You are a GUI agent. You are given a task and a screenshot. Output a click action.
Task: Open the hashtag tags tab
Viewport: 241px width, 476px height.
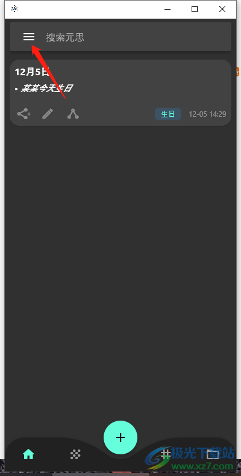[165, 454]
